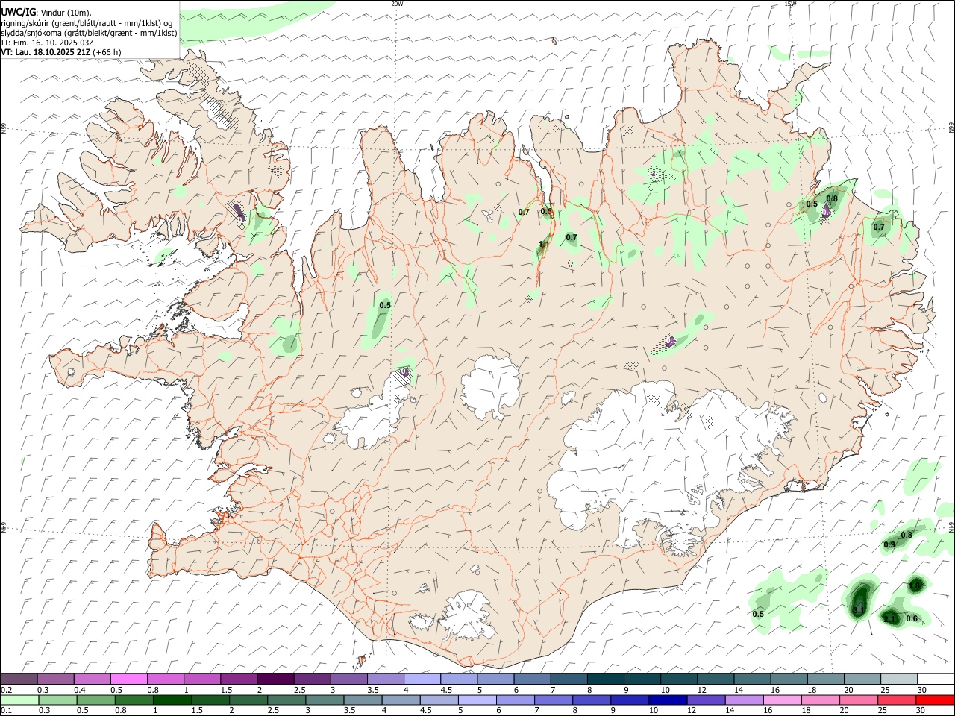Screen dimensions: 955x716
Task: Select the dark green 1 mm rain swatch
Action: 172,700
